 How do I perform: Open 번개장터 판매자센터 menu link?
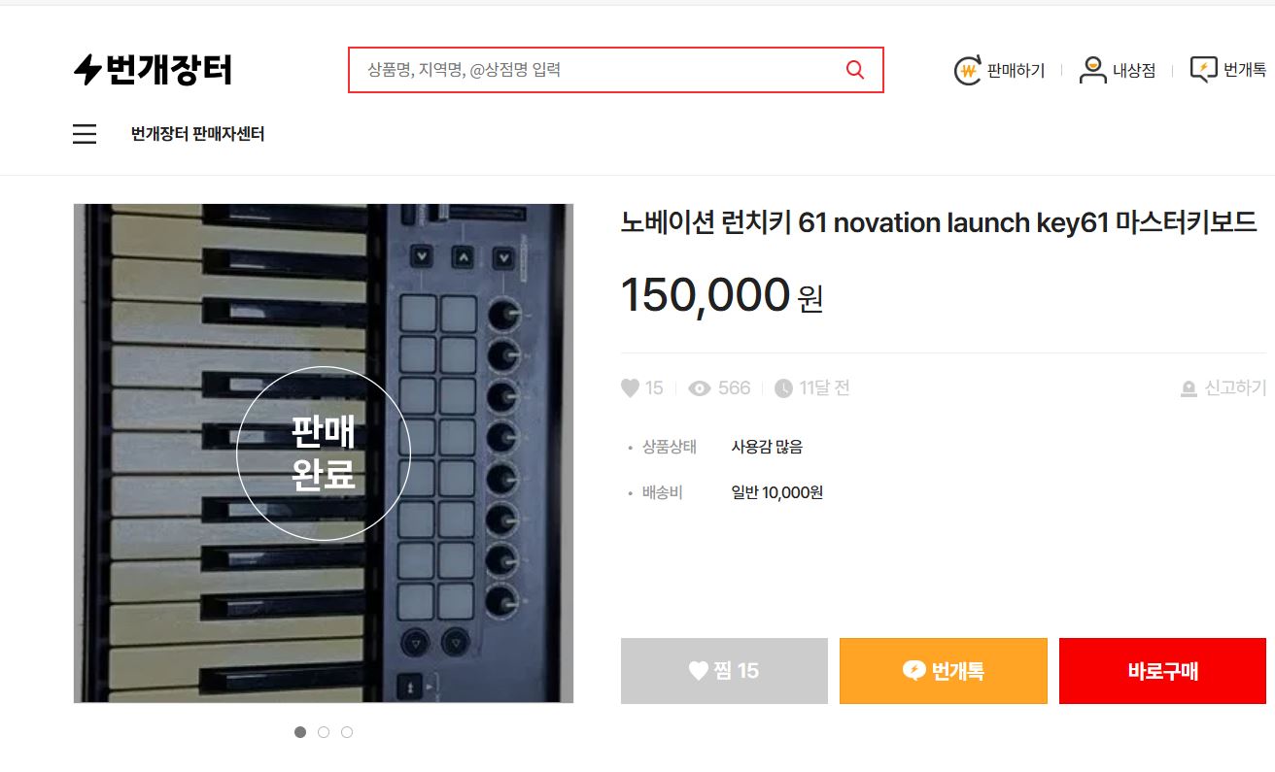197,134
